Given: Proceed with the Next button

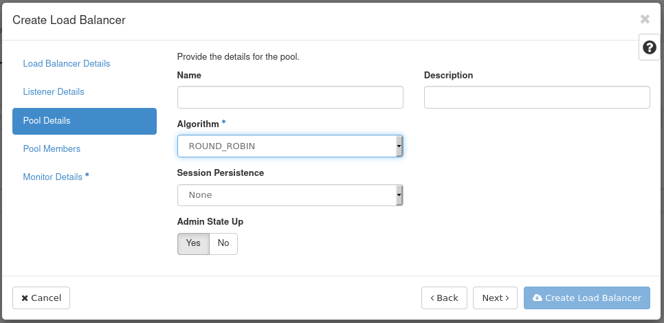Looking at the screenshot, I should pyautogui.click(x=495, y=298).
